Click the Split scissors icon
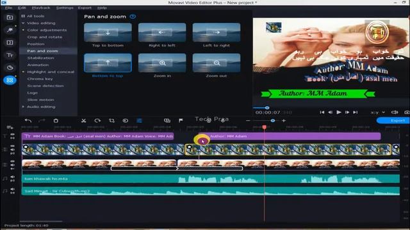410x230 pixels. [84, 121]
